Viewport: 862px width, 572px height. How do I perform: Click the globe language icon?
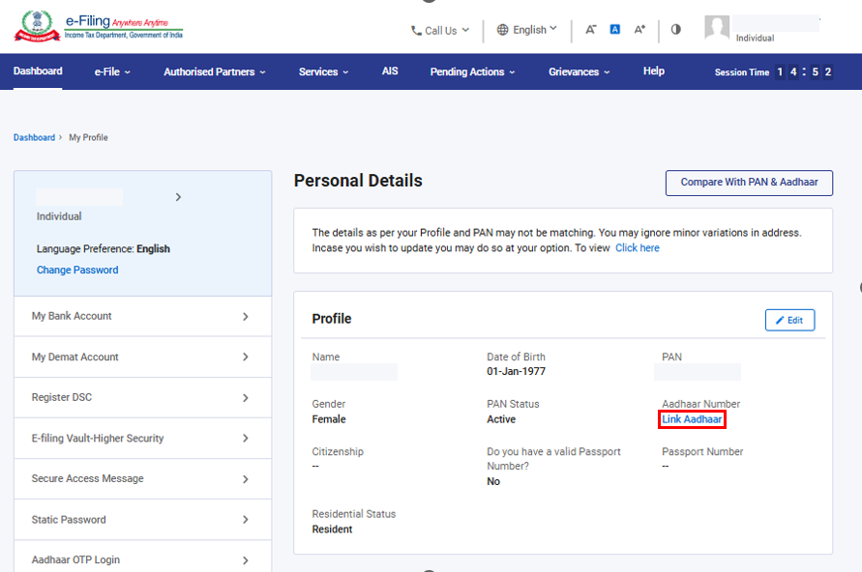coord(502,30)
